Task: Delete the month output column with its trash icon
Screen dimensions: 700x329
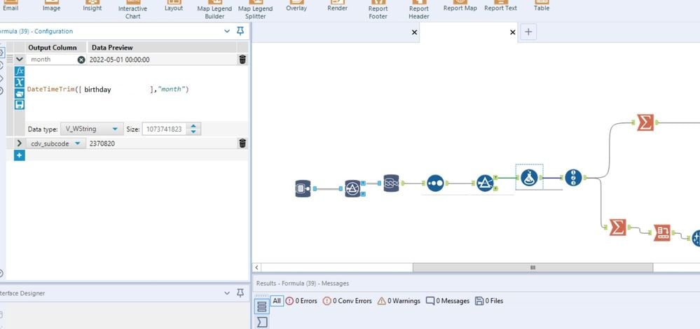Action: pos(242,59)
